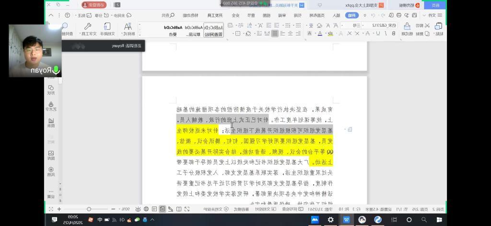The width and height of the screenshot is (491, 226).
Task: Click the Picture (图库) sidebar icon
Action: (51, 153)
